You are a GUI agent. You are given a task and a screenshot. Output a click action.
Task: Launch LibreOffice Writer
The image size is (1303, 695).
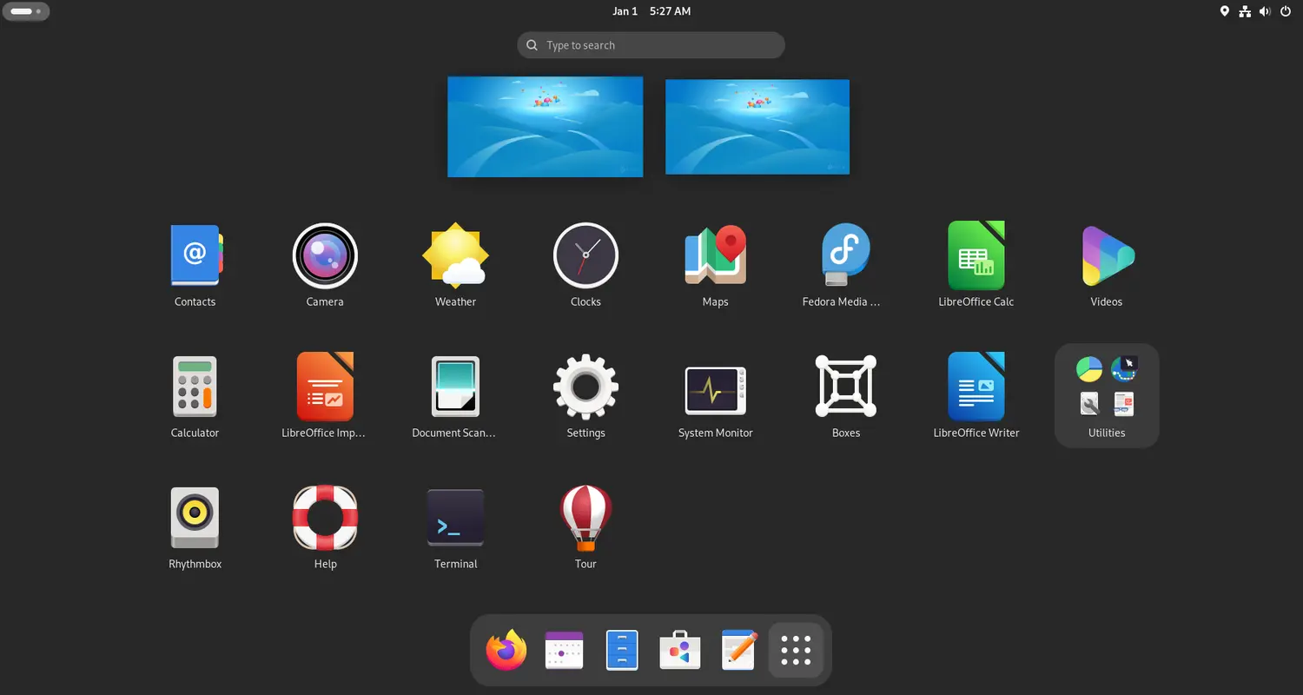point(976,387)
